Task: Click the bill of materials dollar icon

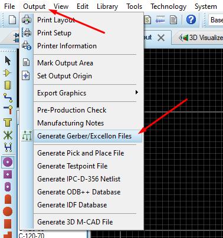Action: (x=147, y=19)
